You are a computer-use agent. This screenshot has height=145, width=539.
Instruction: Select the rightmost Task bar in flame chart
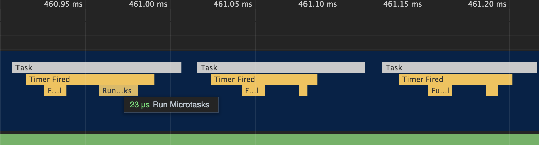(459, 68)
